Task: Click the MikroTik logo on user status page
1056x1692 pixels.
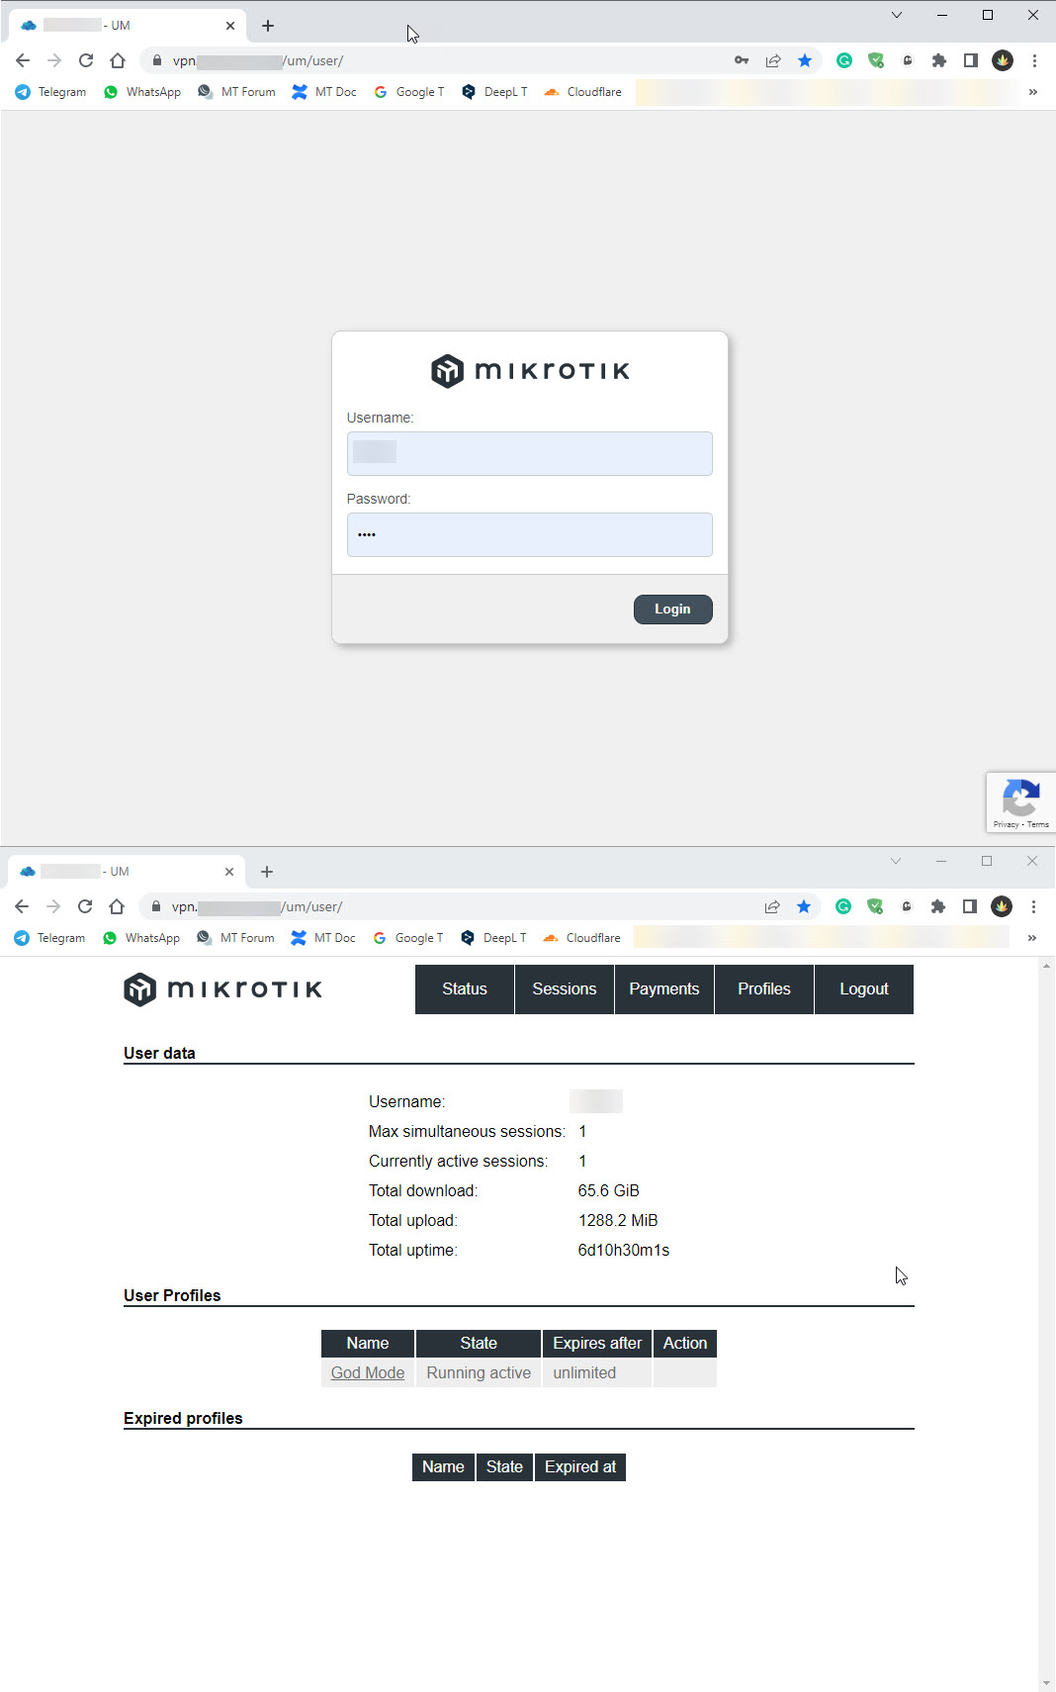Action: [223, 989]
